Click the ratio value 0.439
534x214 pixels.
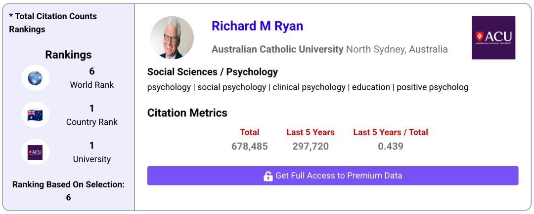pos(390,146)
